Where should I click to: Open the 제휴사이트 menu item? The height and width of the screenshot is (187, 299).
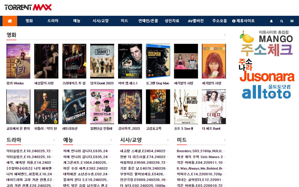pyautogui.click(x=244, y=21)
